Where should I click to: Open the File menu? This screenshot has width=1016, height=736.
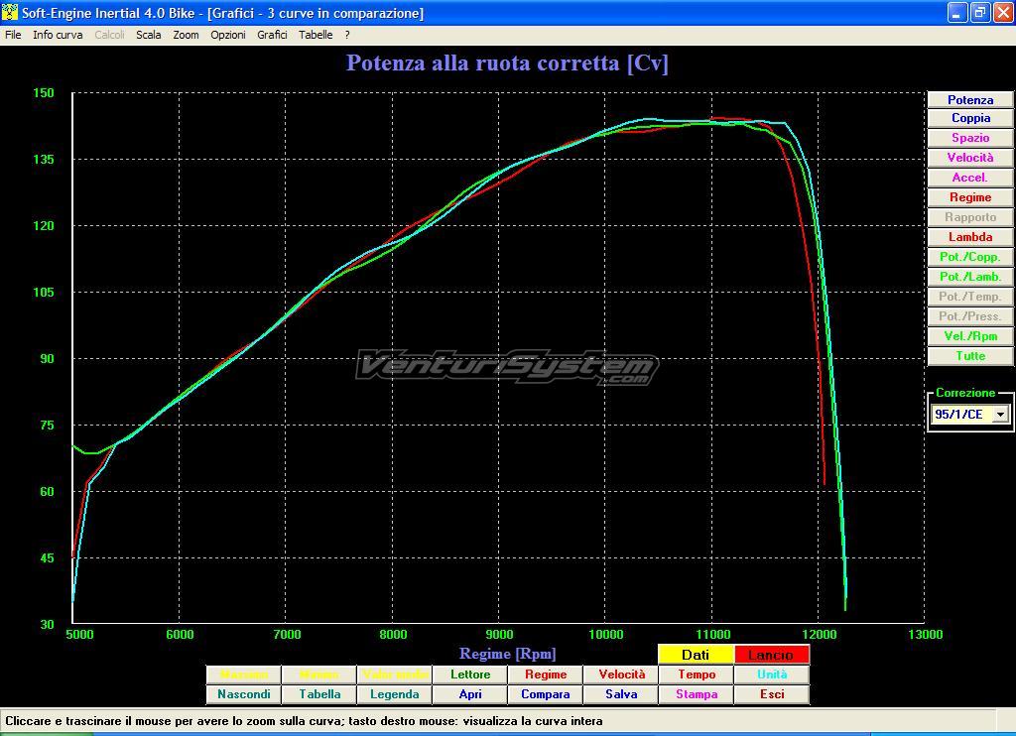pos(13,35)
